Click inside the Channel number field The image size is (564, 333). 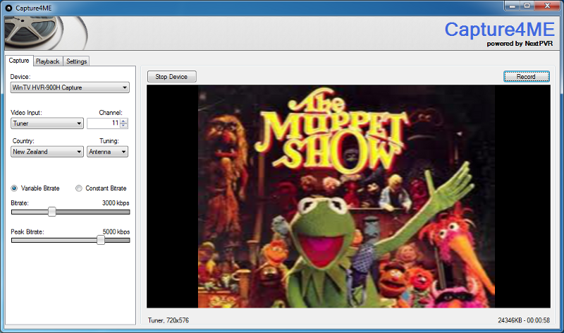pyautogui.click(x=103, y=123)
